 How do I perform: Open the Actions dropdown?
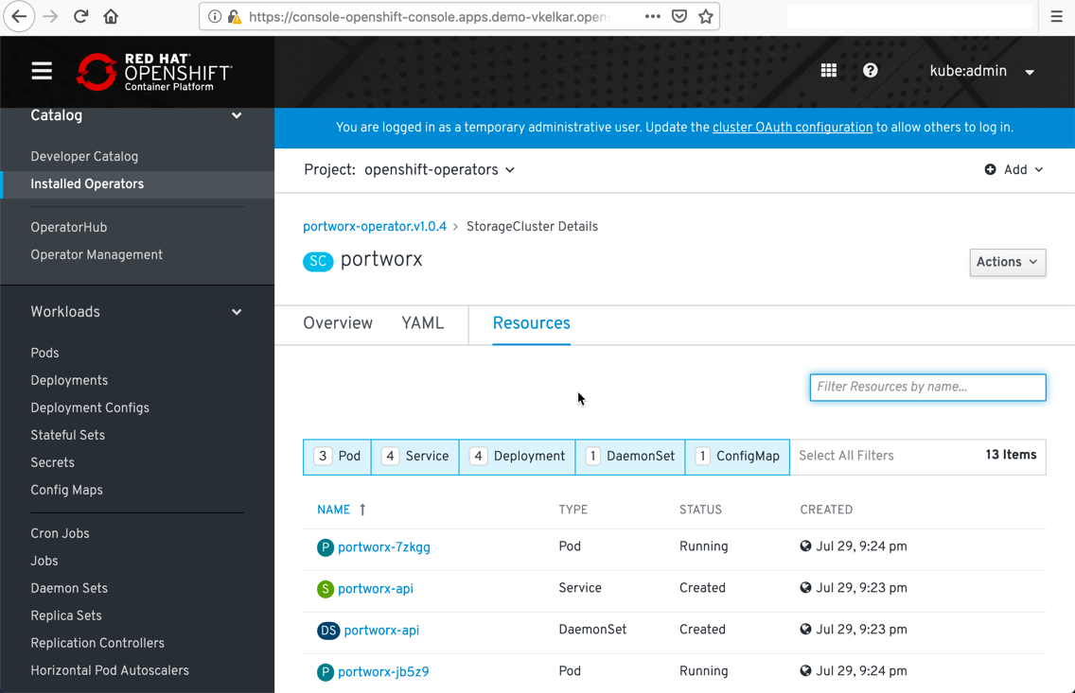(x=1007, y=262)
